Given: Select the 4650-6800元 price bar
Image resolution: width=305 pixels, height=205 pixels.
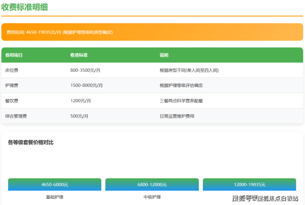Looking at the screenshot, I should (x=54, y=184).
